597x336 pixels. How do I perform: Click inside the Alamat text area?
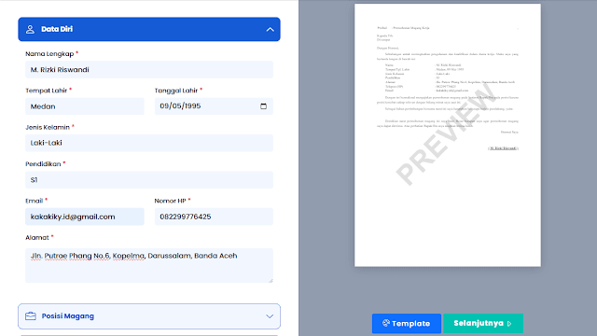[149, 265]
